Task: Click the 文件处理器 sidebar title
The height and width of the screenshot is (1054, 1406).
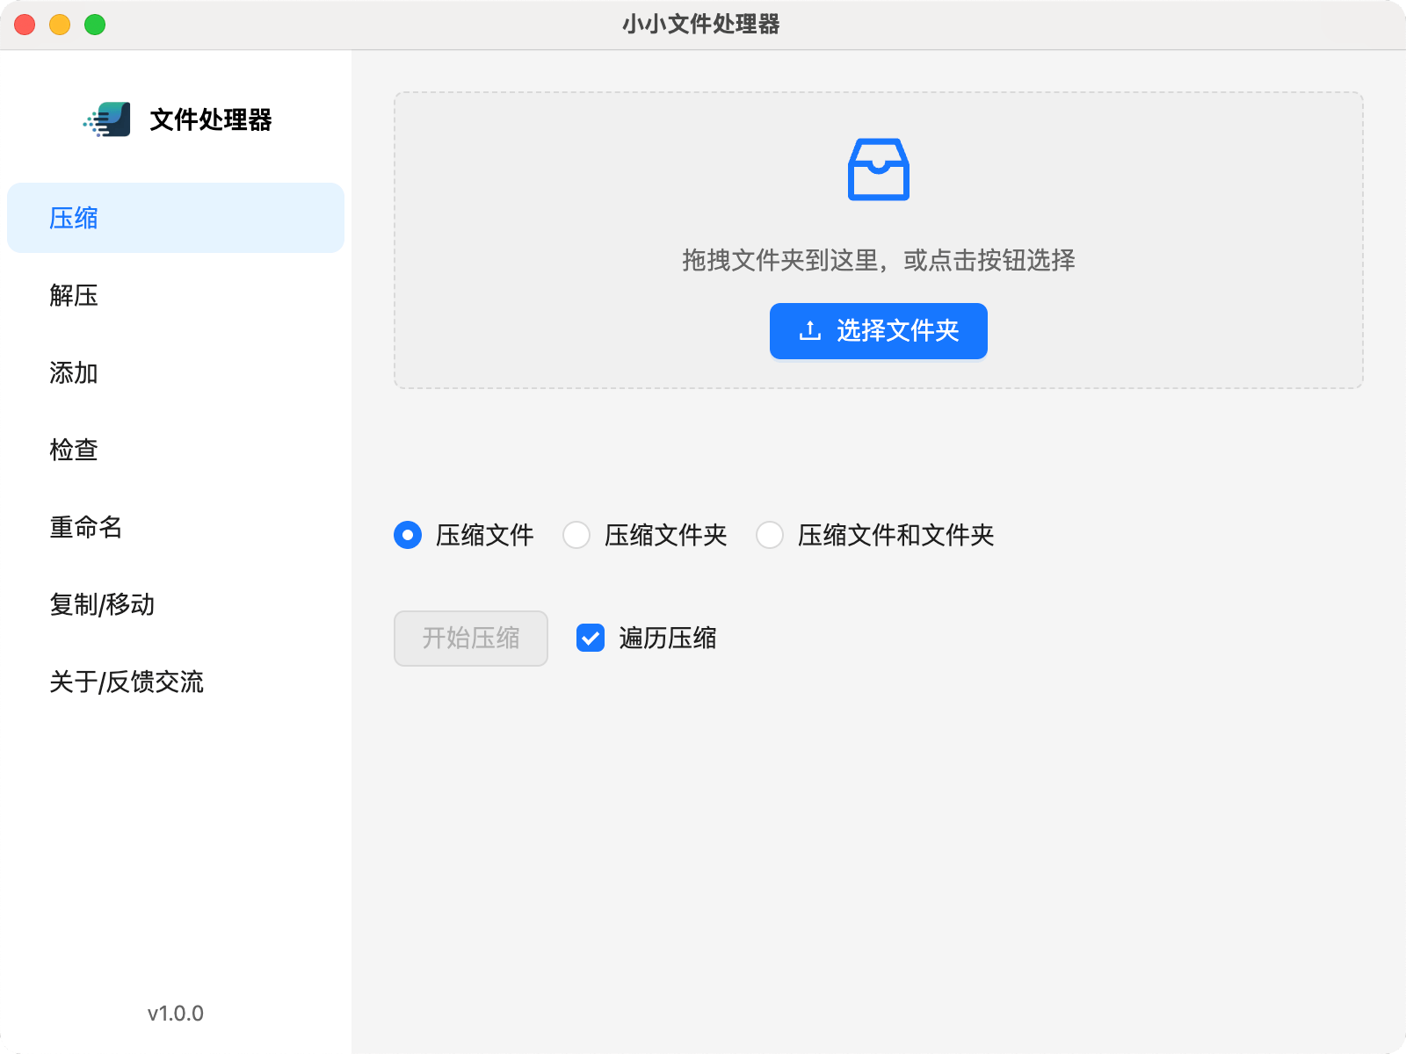Action: [211, 119]
